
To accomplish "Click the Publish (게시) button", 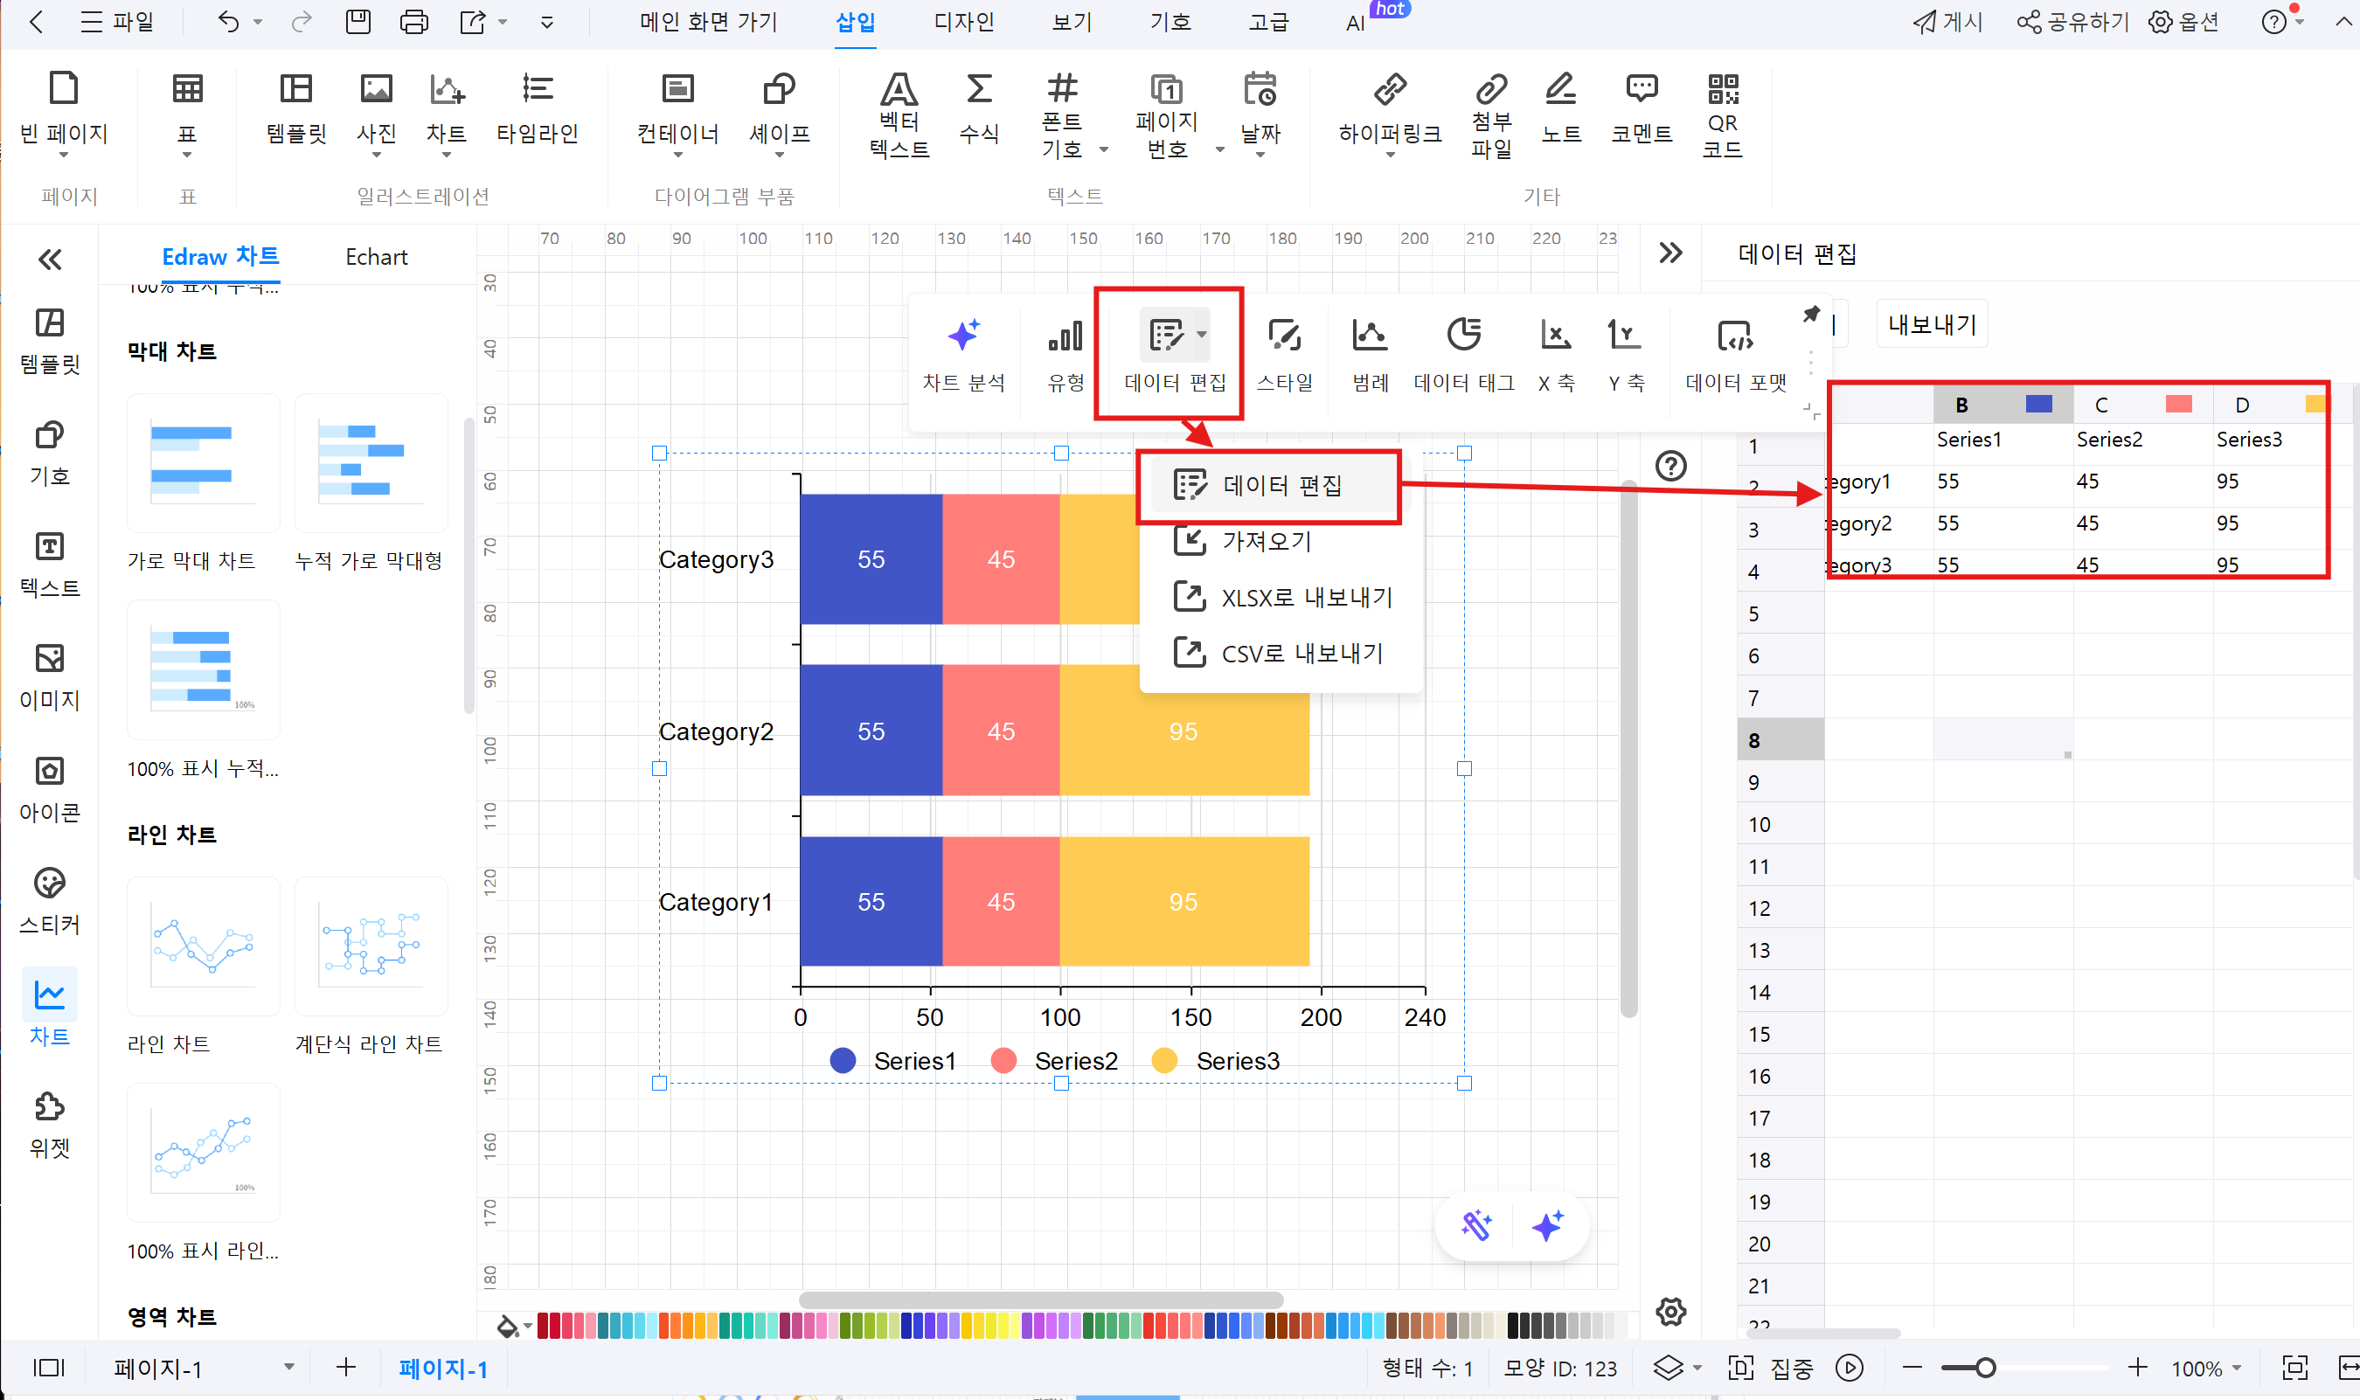I will coord(1947,22).
